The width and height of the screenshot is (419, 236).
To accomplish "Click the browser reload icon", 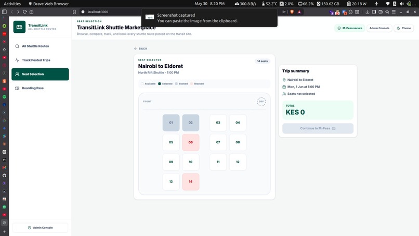I will [x=24, y=12].
